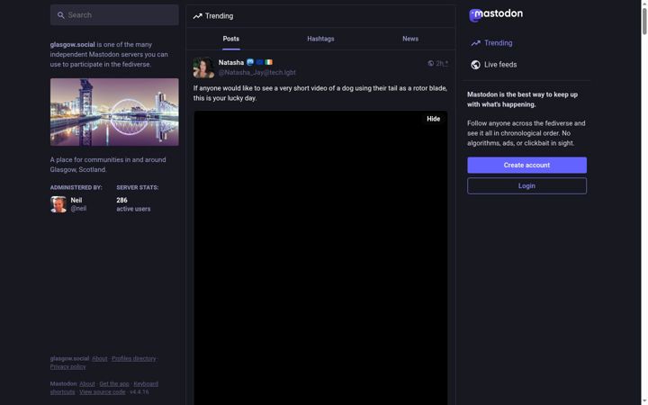648x405 pixels.
Task: Focus the Search input field
Action: tap(114, 15)
